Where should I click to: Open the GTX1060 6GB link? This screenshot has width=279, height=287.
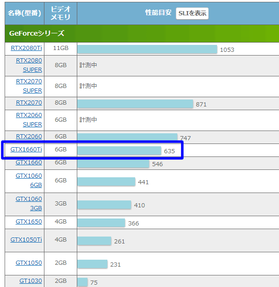pyautogui.click(x=29, y=180)
